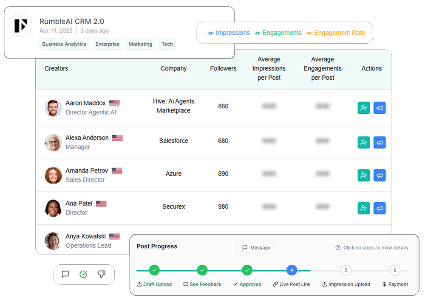Open Aaron Maddox's avatar

tap(53, 108)
